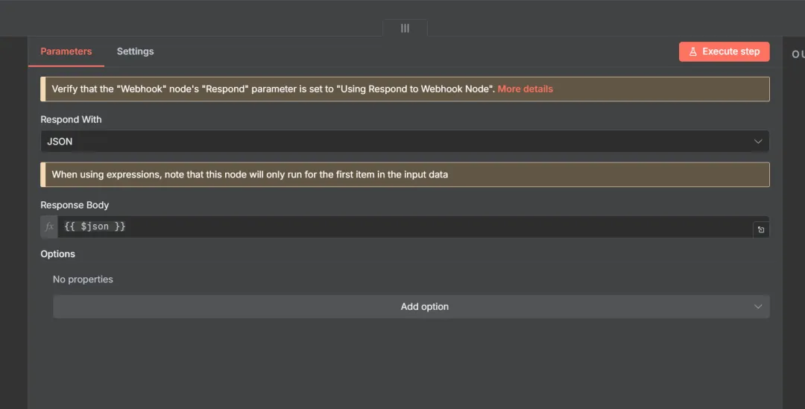Click the "No properties" text
The image size is (805, 409).
[x=83, y=279]
